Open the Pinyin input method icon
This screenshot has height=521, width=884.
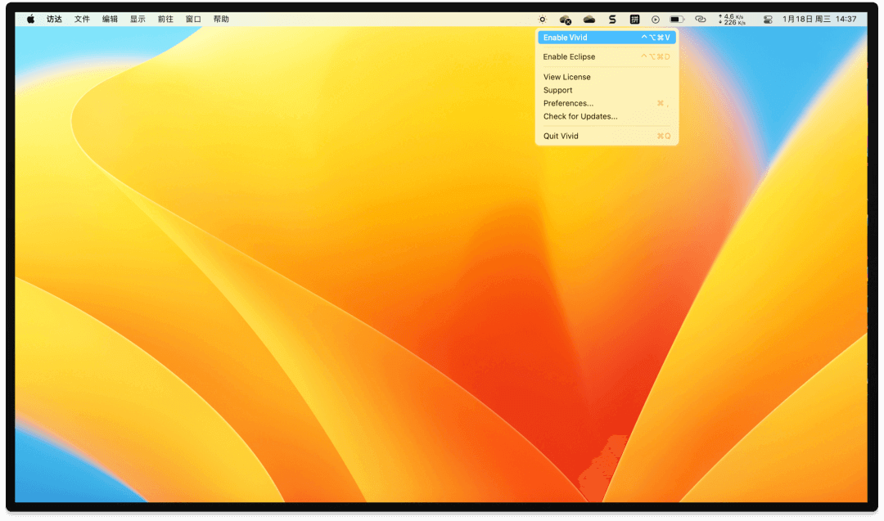(634, 19)
